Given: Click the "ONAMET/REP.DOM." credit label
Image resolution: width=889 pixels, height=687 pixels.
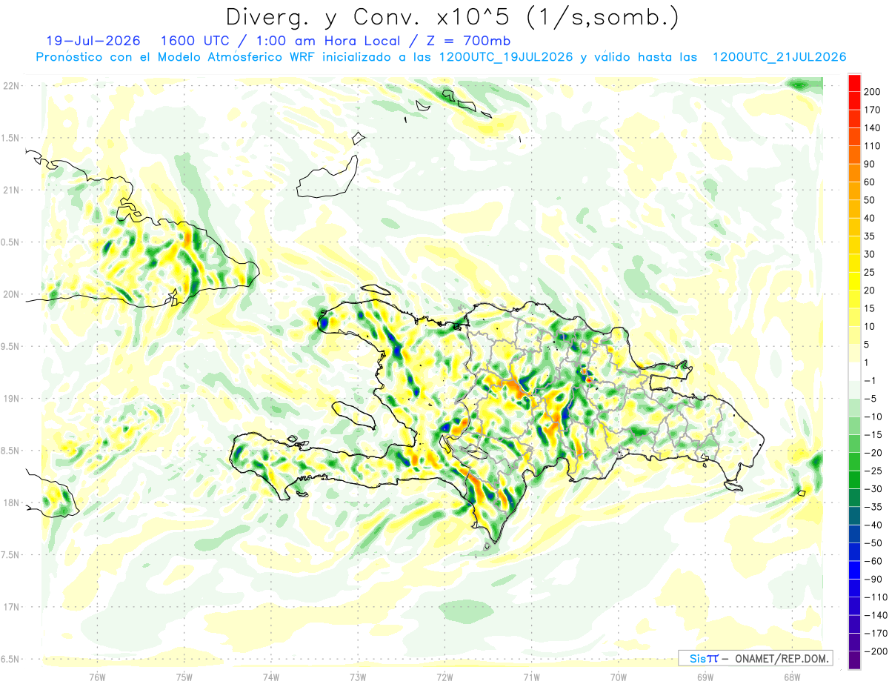Looking at the screenshot, I should tap(782, 658).
